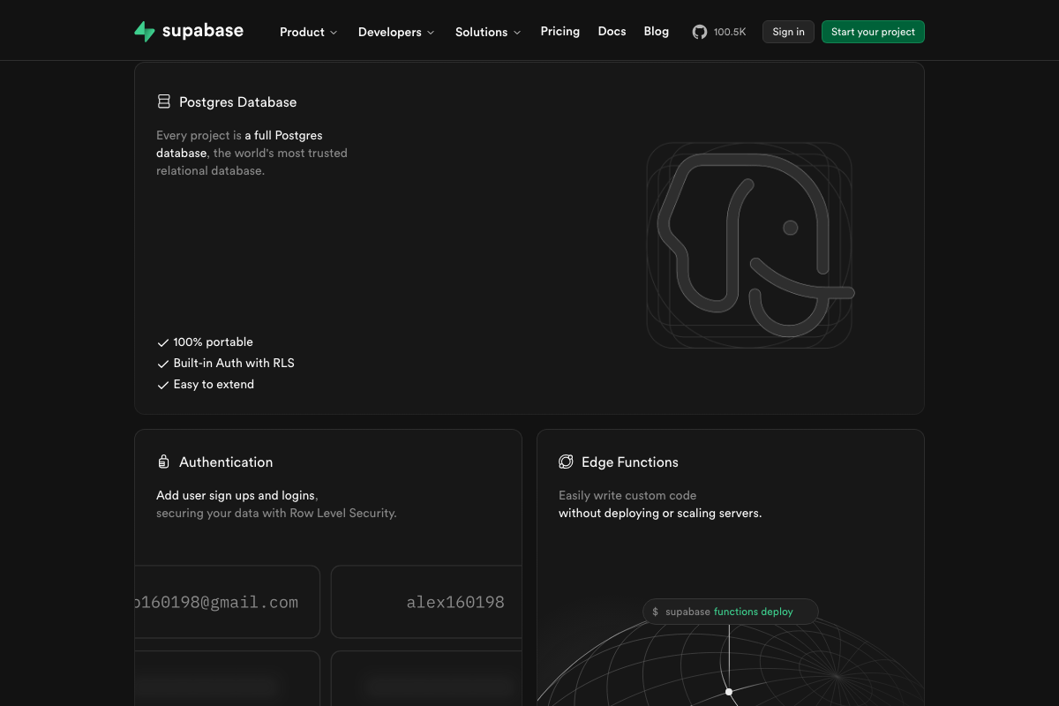Click the Edge Functions globe icon
The height and width of the screenshot is (706, 1059).
click(x=566, y=462)
